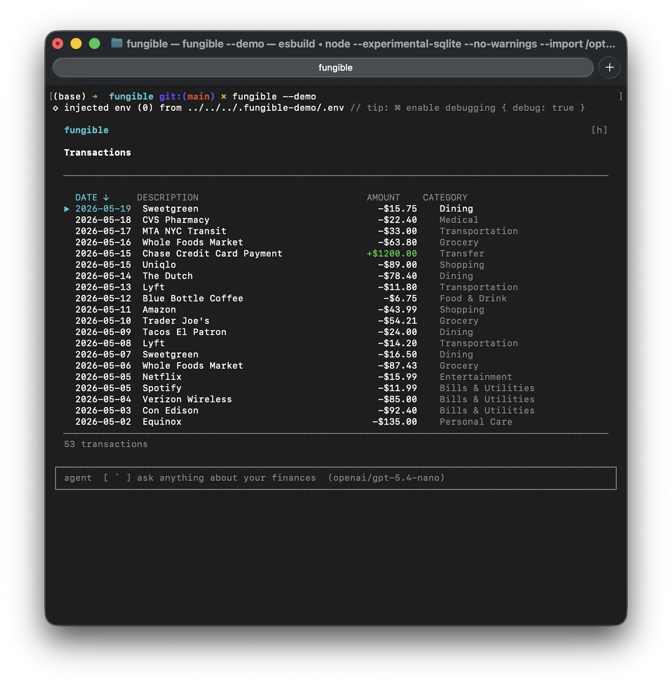The width and height of the screenshot is (672, 685).
Task: Click the yellow minimize window button
Action: (x=76, y=43)
